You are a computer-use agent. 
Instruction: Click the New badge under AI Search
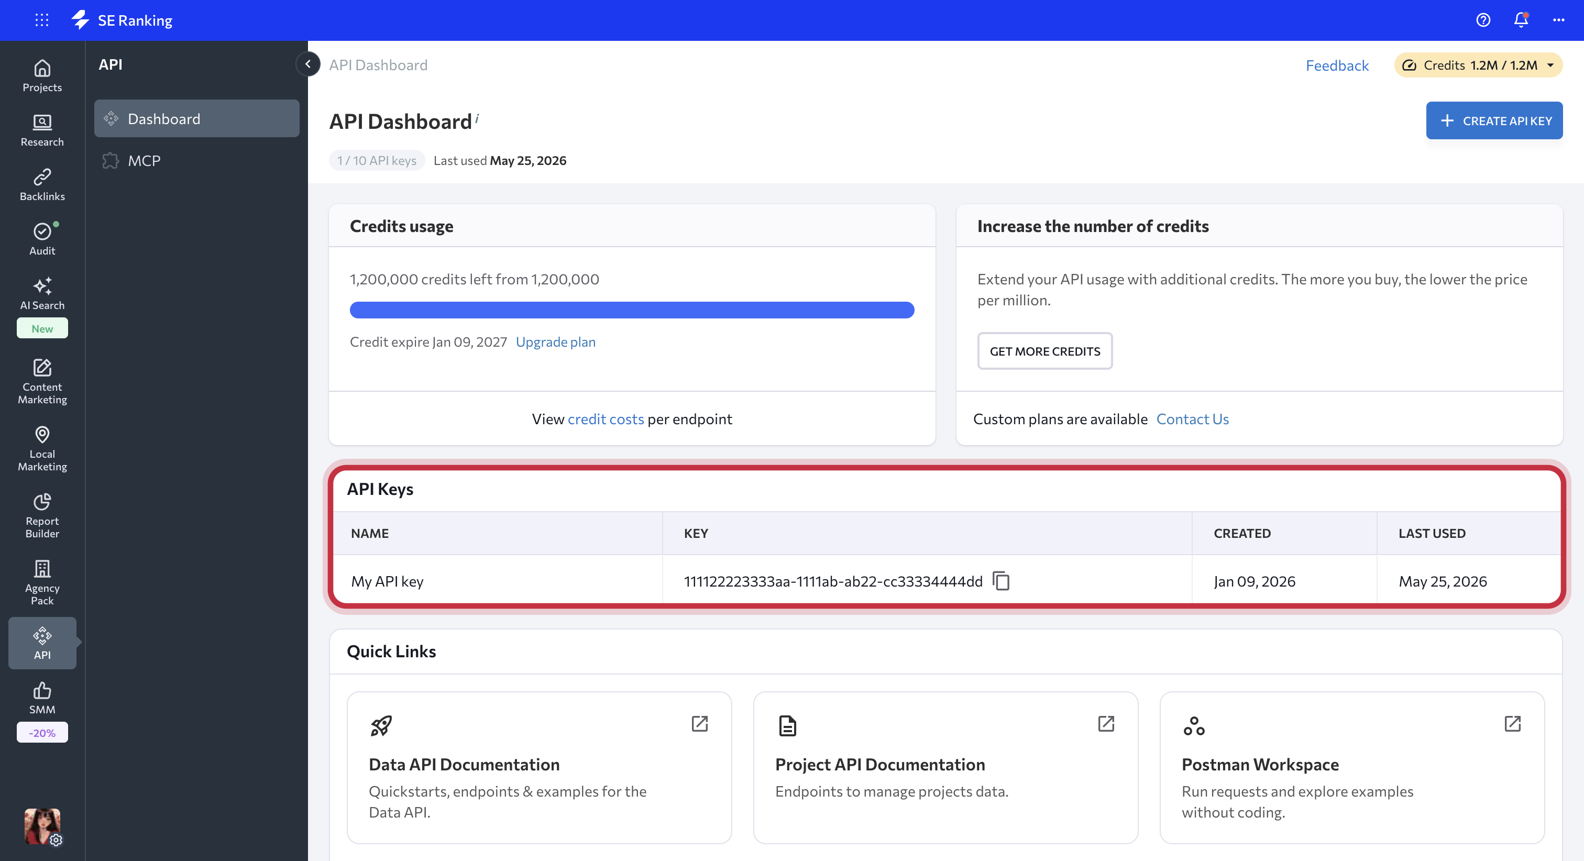click(42, 328)
